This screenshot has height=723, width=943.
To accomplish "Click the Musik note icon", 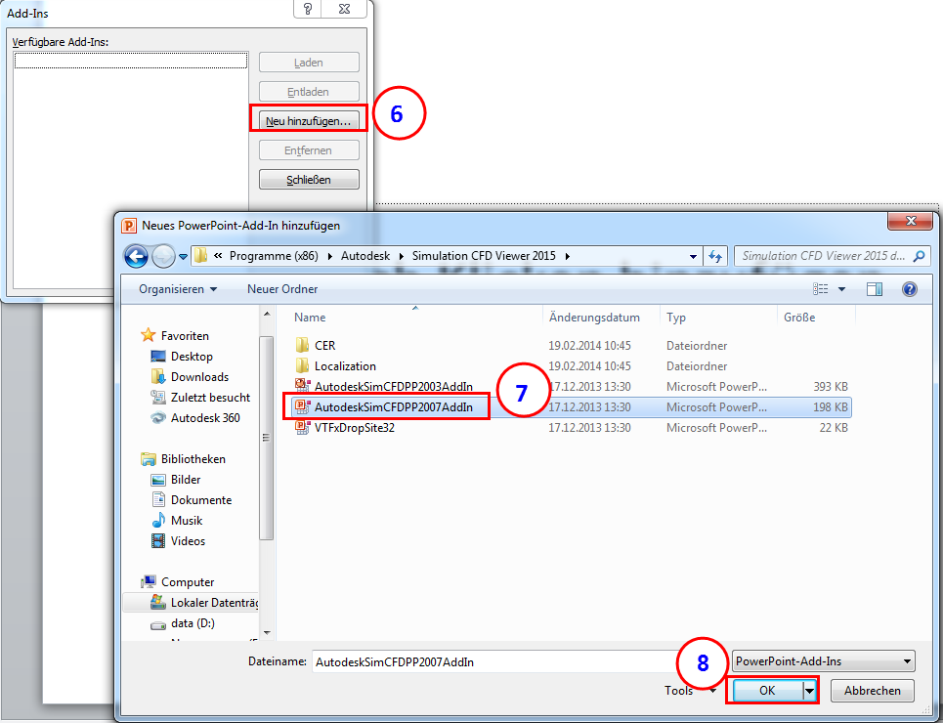I will click(x=158, y=521).
